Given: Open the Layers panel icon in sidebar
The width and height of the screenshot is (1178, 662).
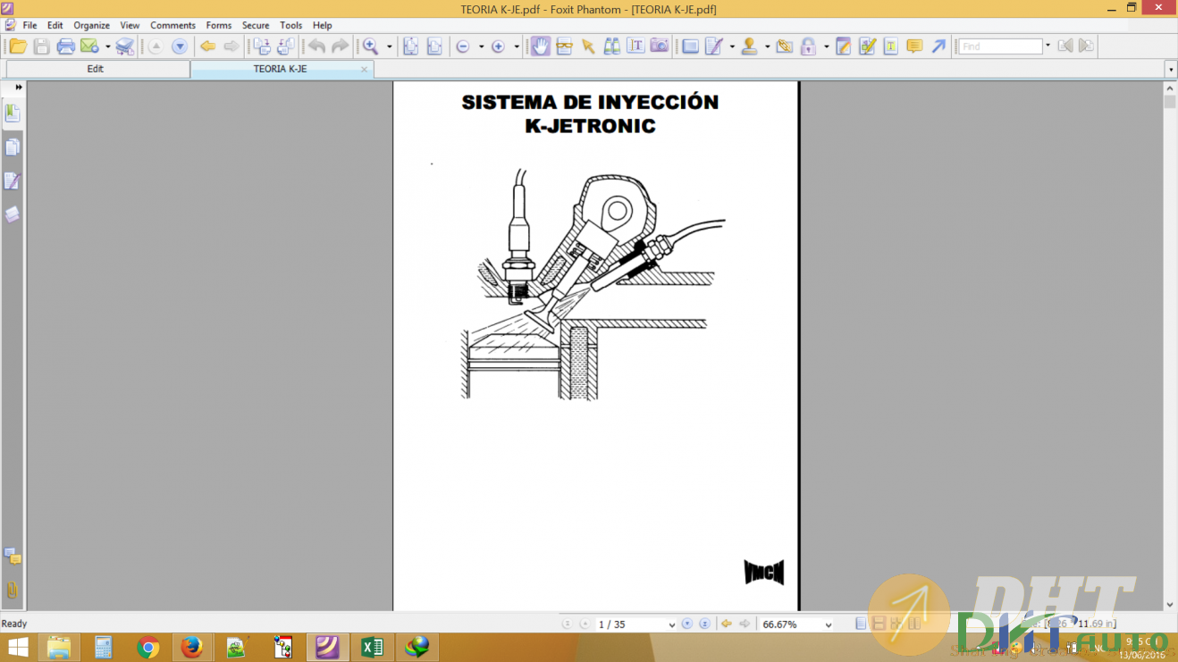Looking at the screenshot, I should click(13, 214).
